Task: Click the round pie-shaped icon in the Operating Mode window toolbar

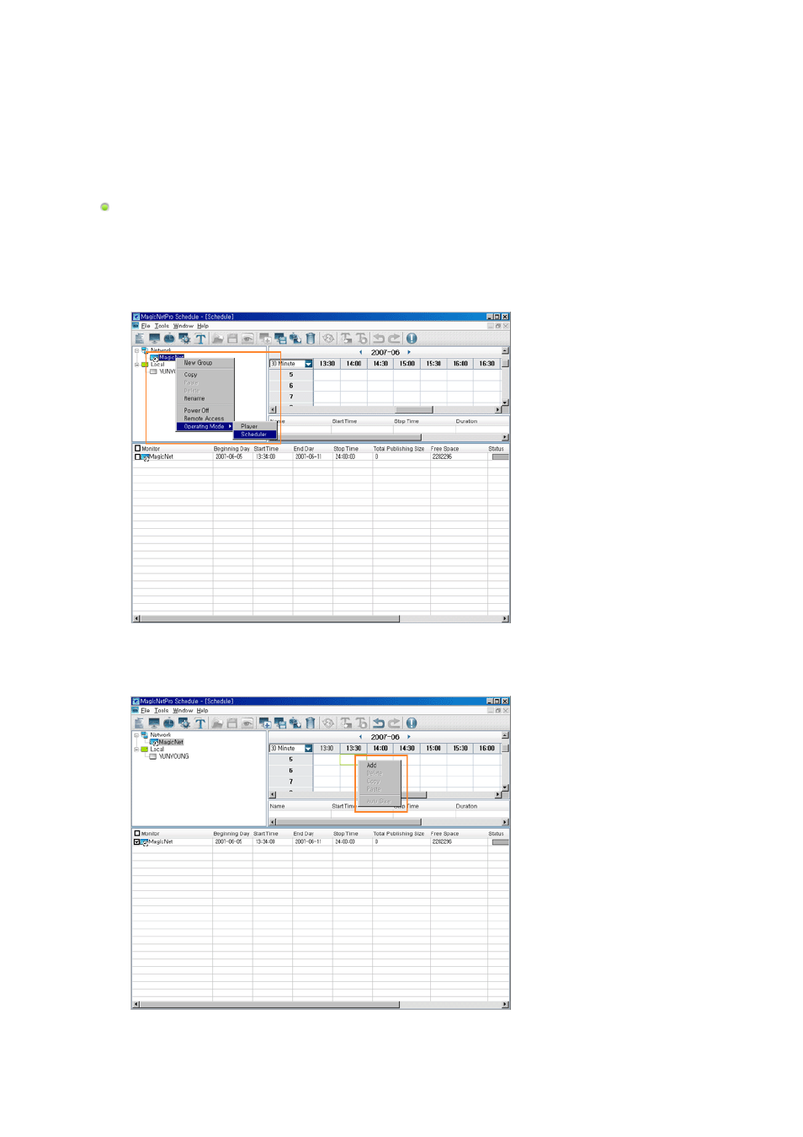Action: coord(169,339)
